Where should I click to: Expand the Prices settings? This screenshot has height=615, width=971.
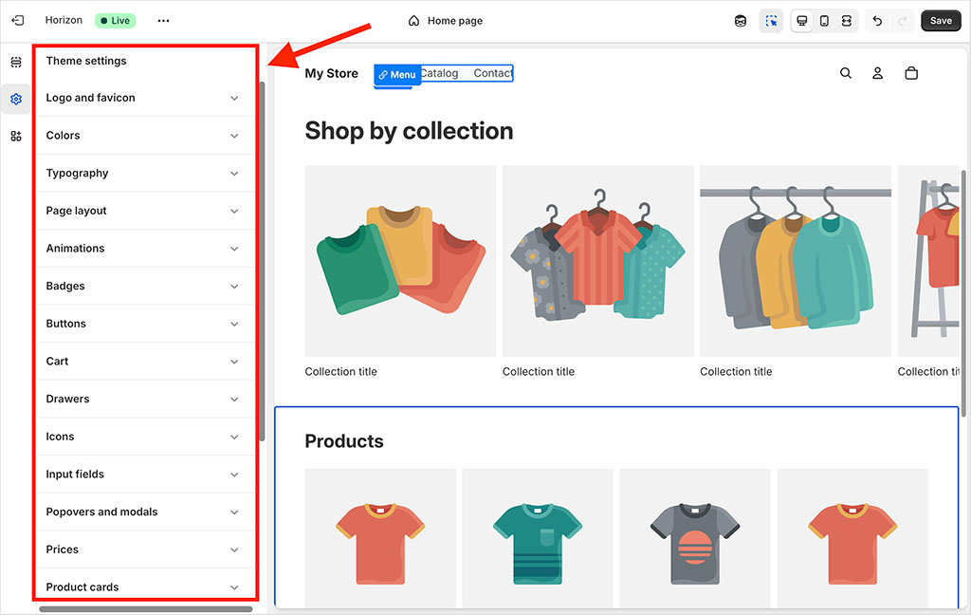click(145, 550)
